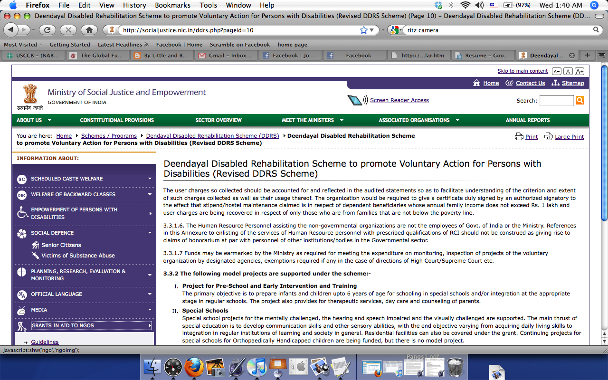Screen dimensions: 608x380
Task: Expand Scheduled Caste Welfare section
Action: [84, 179]
